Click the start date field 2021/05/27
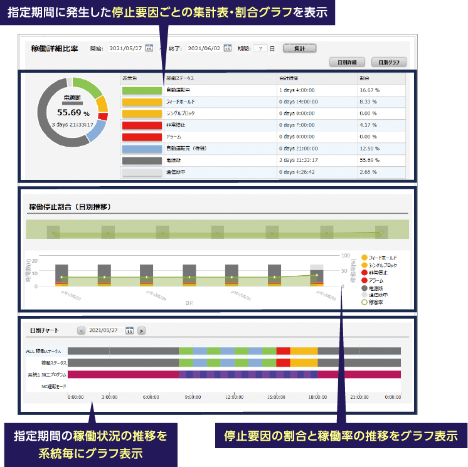Screen dimensions: 468x467 (125, 48)
